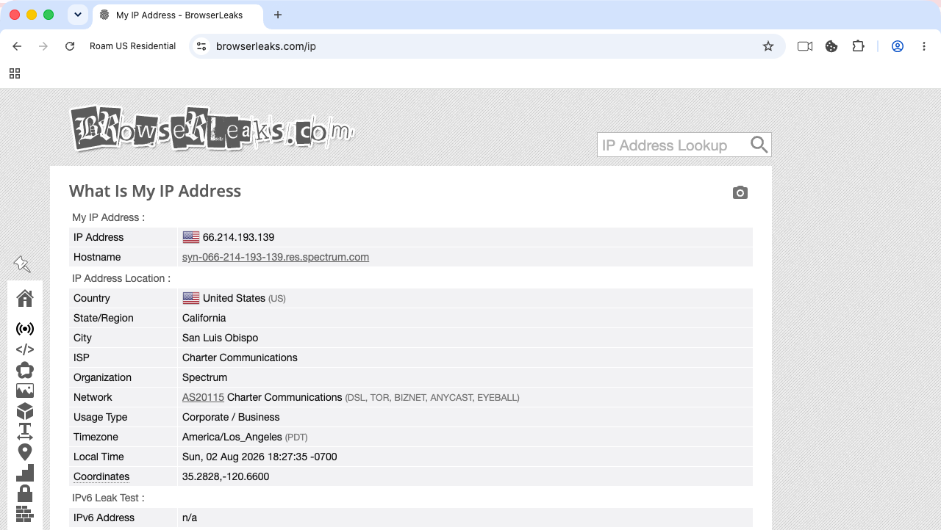Click the Roam US Residential label
The image size is (941, 530).
point(132,46)
